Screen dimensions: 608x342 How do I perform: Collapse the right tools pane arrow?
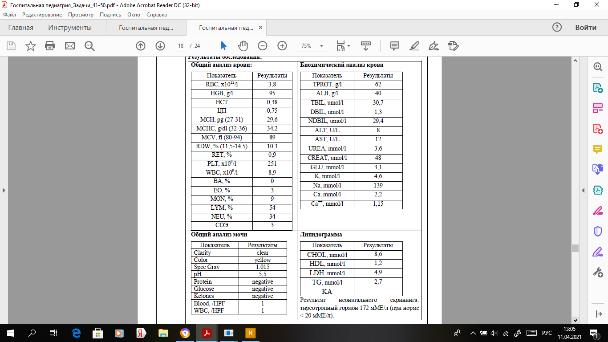pyautogui.click(x=583, y=190)
